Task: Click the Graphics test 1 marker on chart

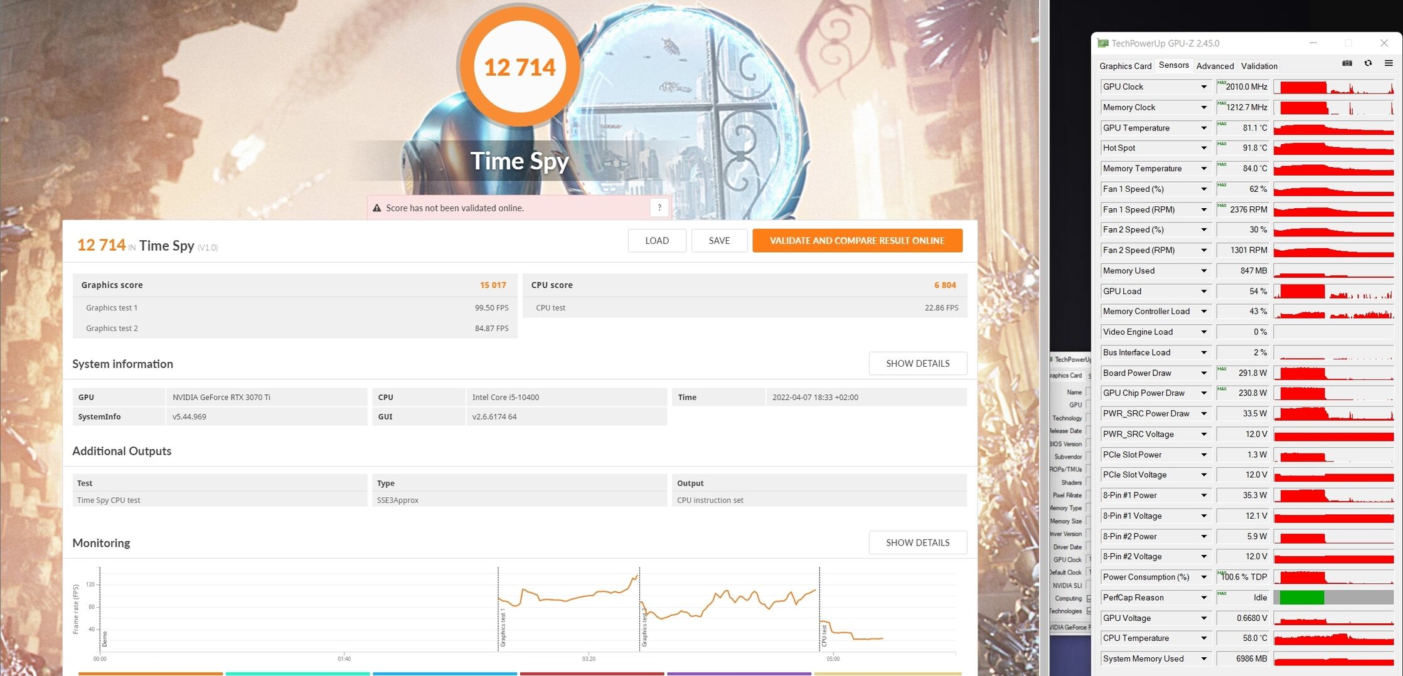Action: pyautogui.click(x=503, y=627)
